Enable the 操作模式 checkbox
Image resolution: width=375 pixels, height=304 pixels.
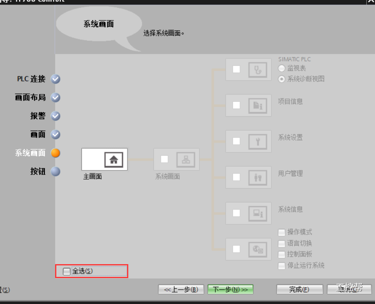tap(282, 232)
